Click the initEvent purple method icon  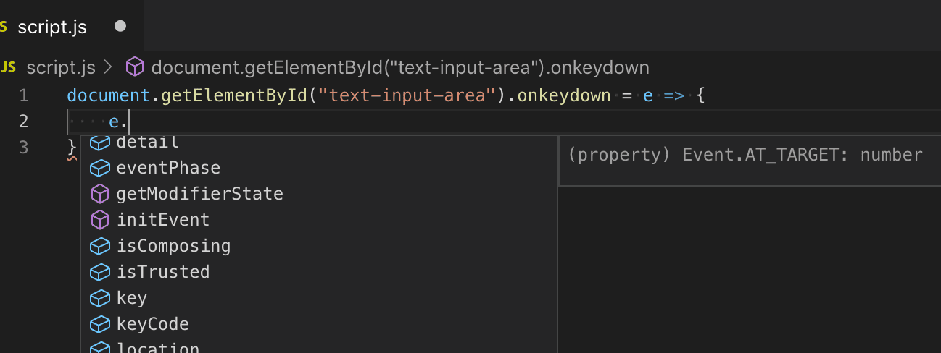pyautogui.click(x=99, y=220)
